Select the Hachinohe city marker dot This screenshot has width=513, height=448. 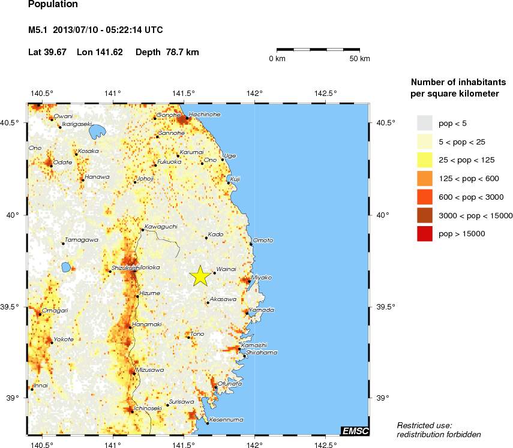point(187,118)
